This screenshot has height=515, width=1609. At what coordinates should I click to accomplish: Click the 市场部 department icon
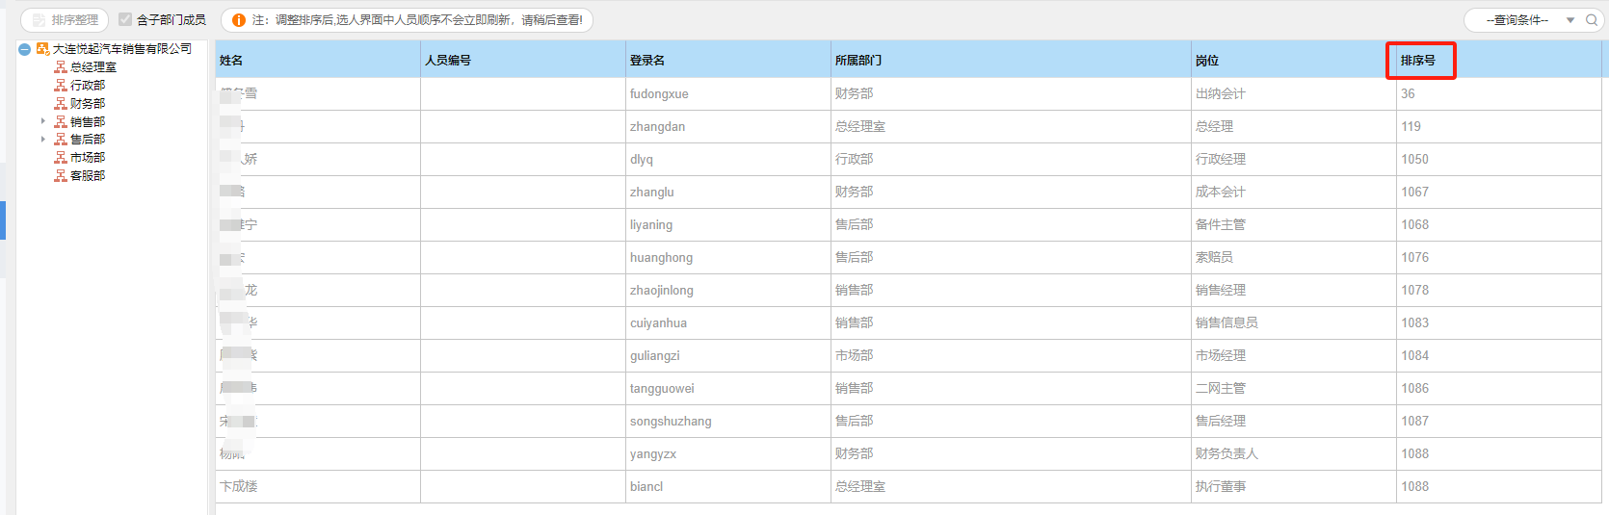tap(61, 158)
